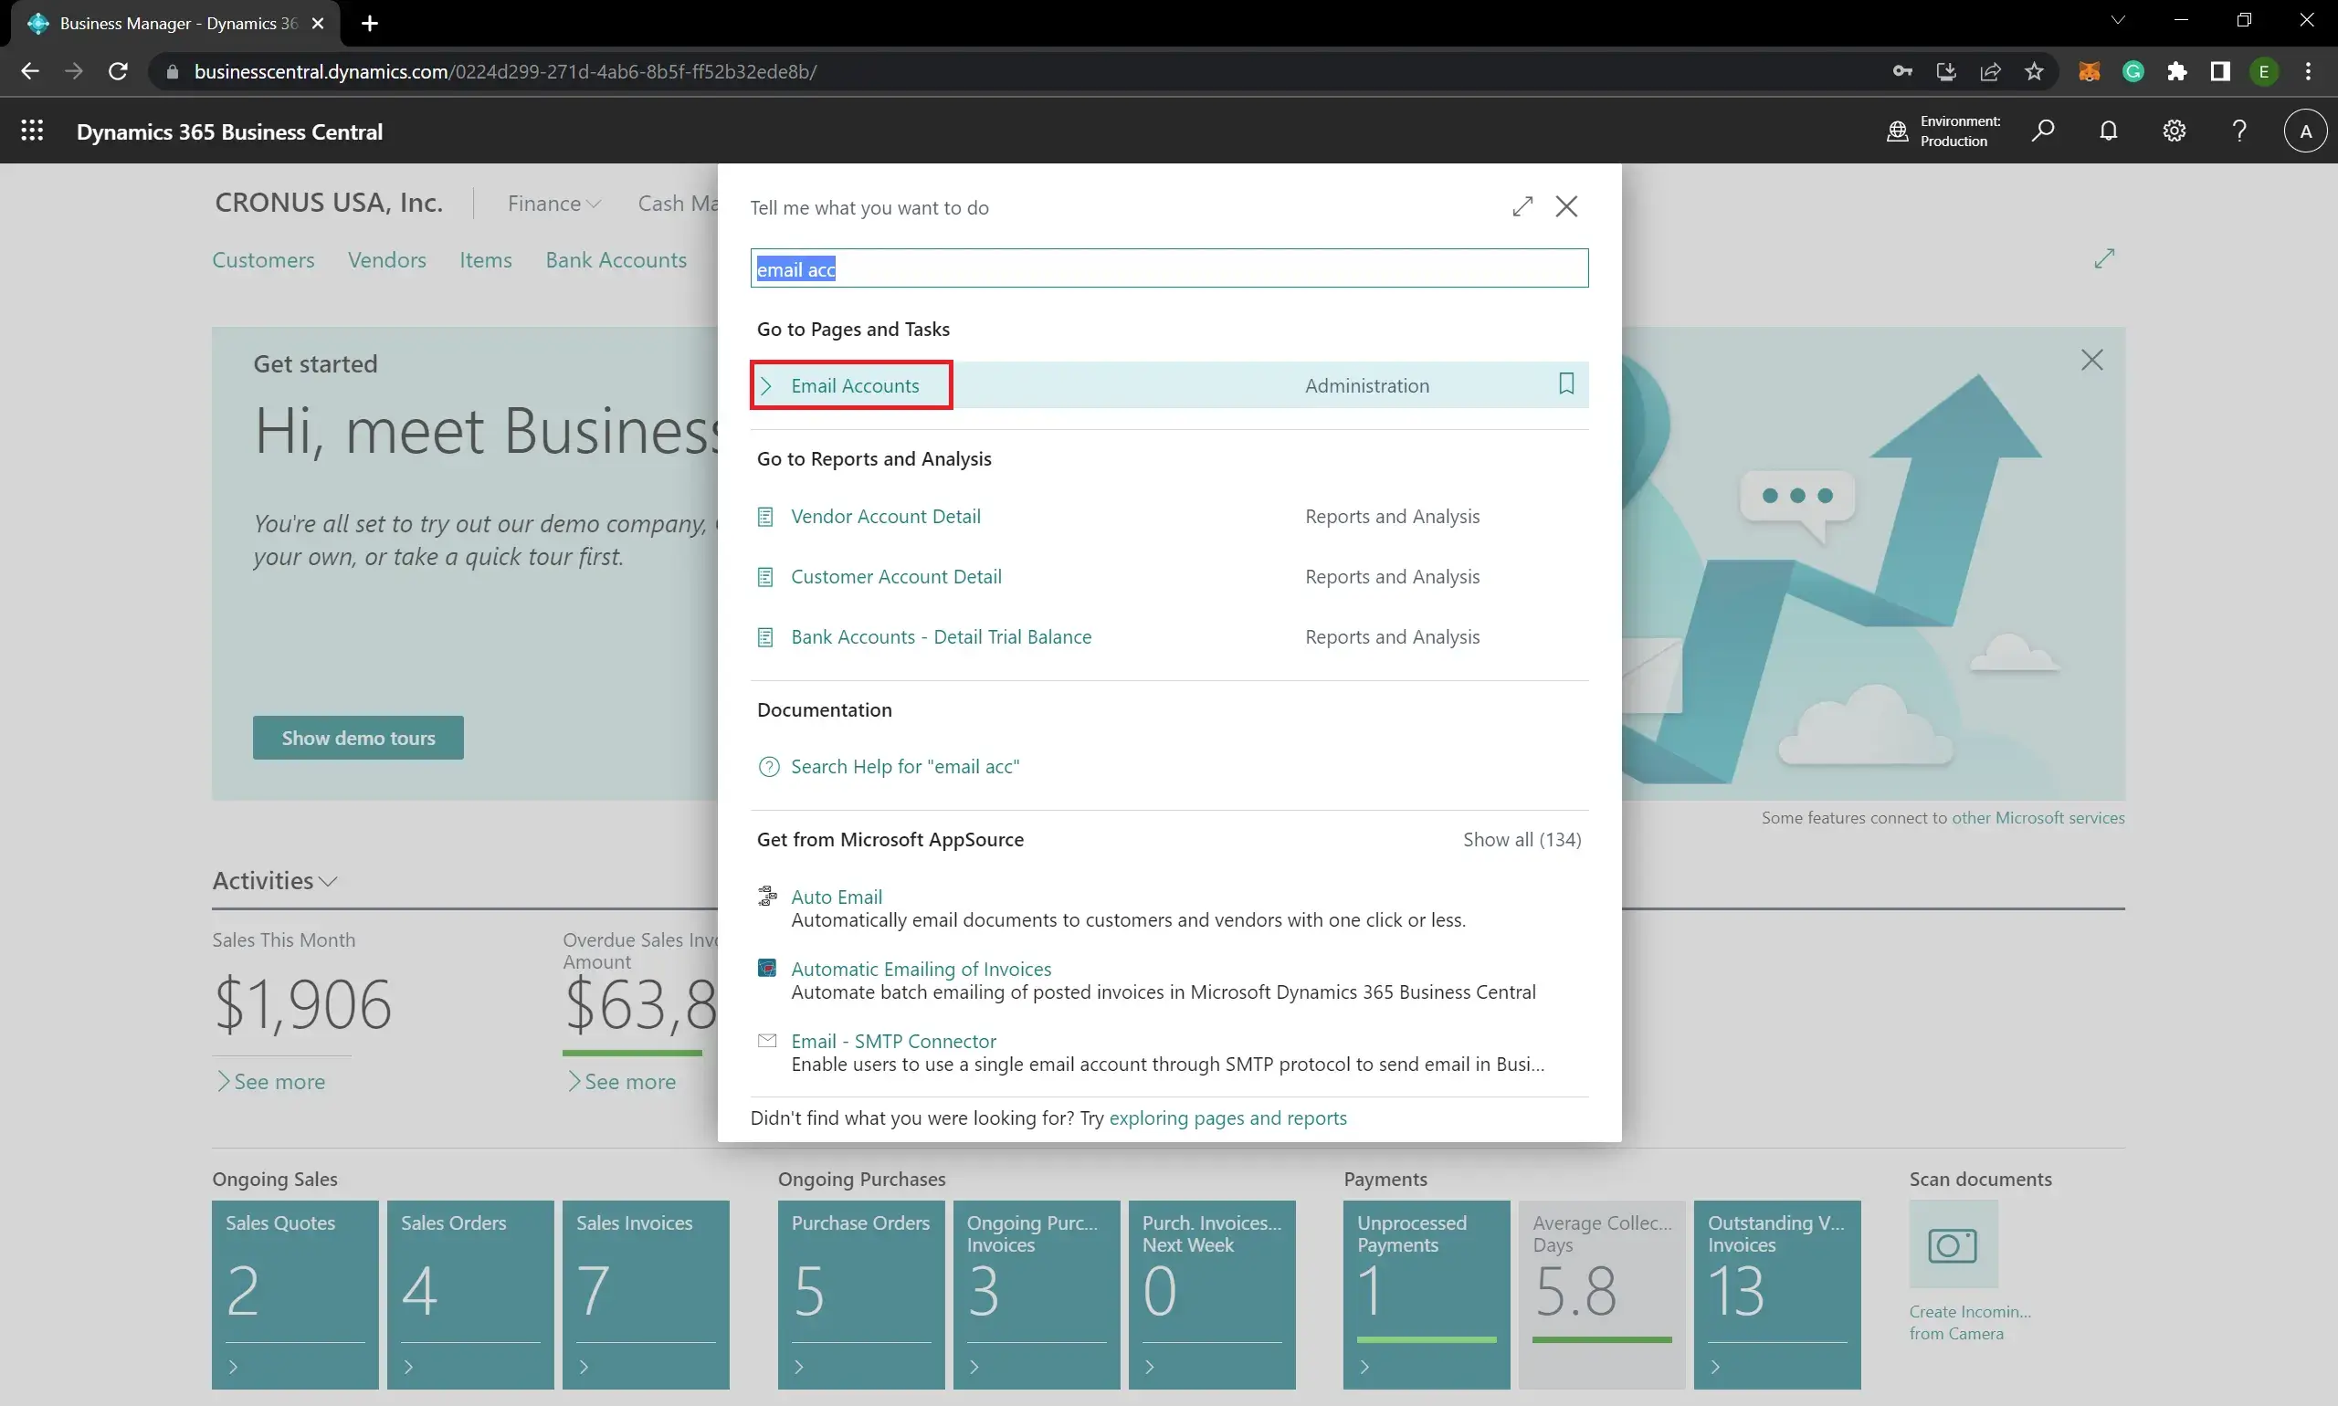The height and width of the screenshot is (1406, 2338).
Task: Click the Automatic Emailing of Invoices icon
Action: tap(766, 968)
